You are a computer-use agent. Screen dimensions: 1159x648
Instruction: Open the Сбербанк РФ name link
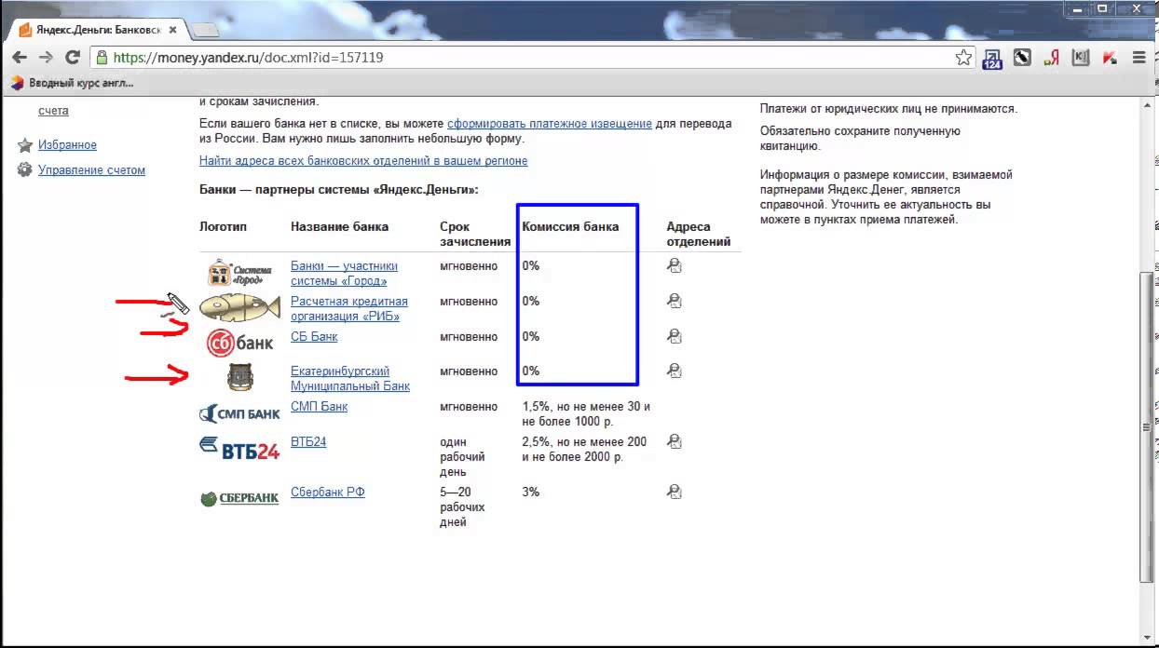point(327,493)
